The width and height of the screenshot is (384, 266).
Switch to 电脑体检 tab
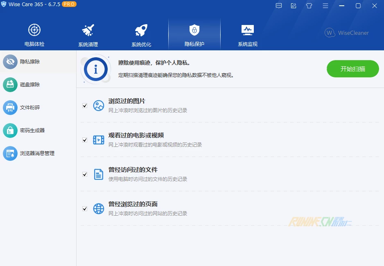(x=34, y=35)
